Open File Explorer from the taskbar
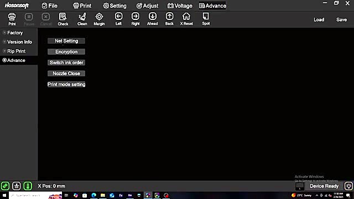The width and height of the screenshot is (354, 199). (103, 195)
